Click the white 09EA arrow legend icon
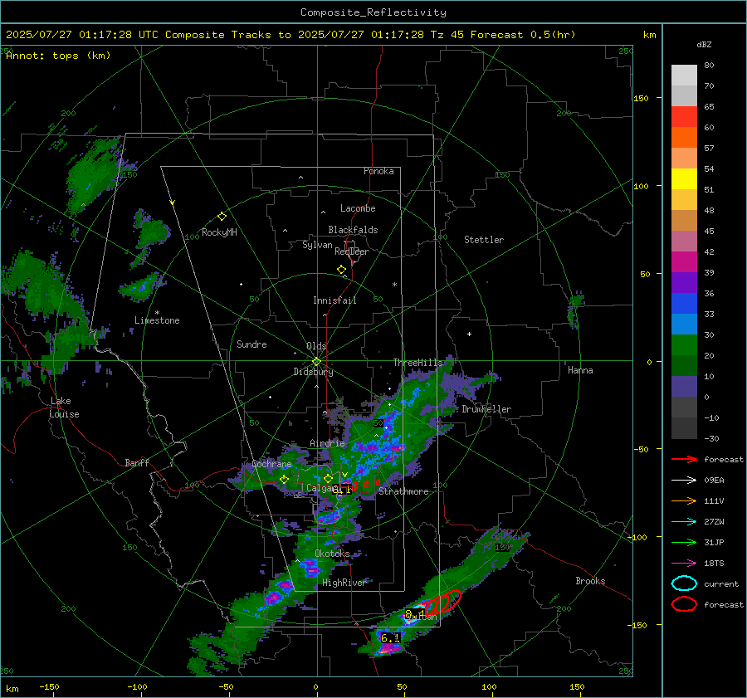Screen dimensions: 747x698 (684, 480)
